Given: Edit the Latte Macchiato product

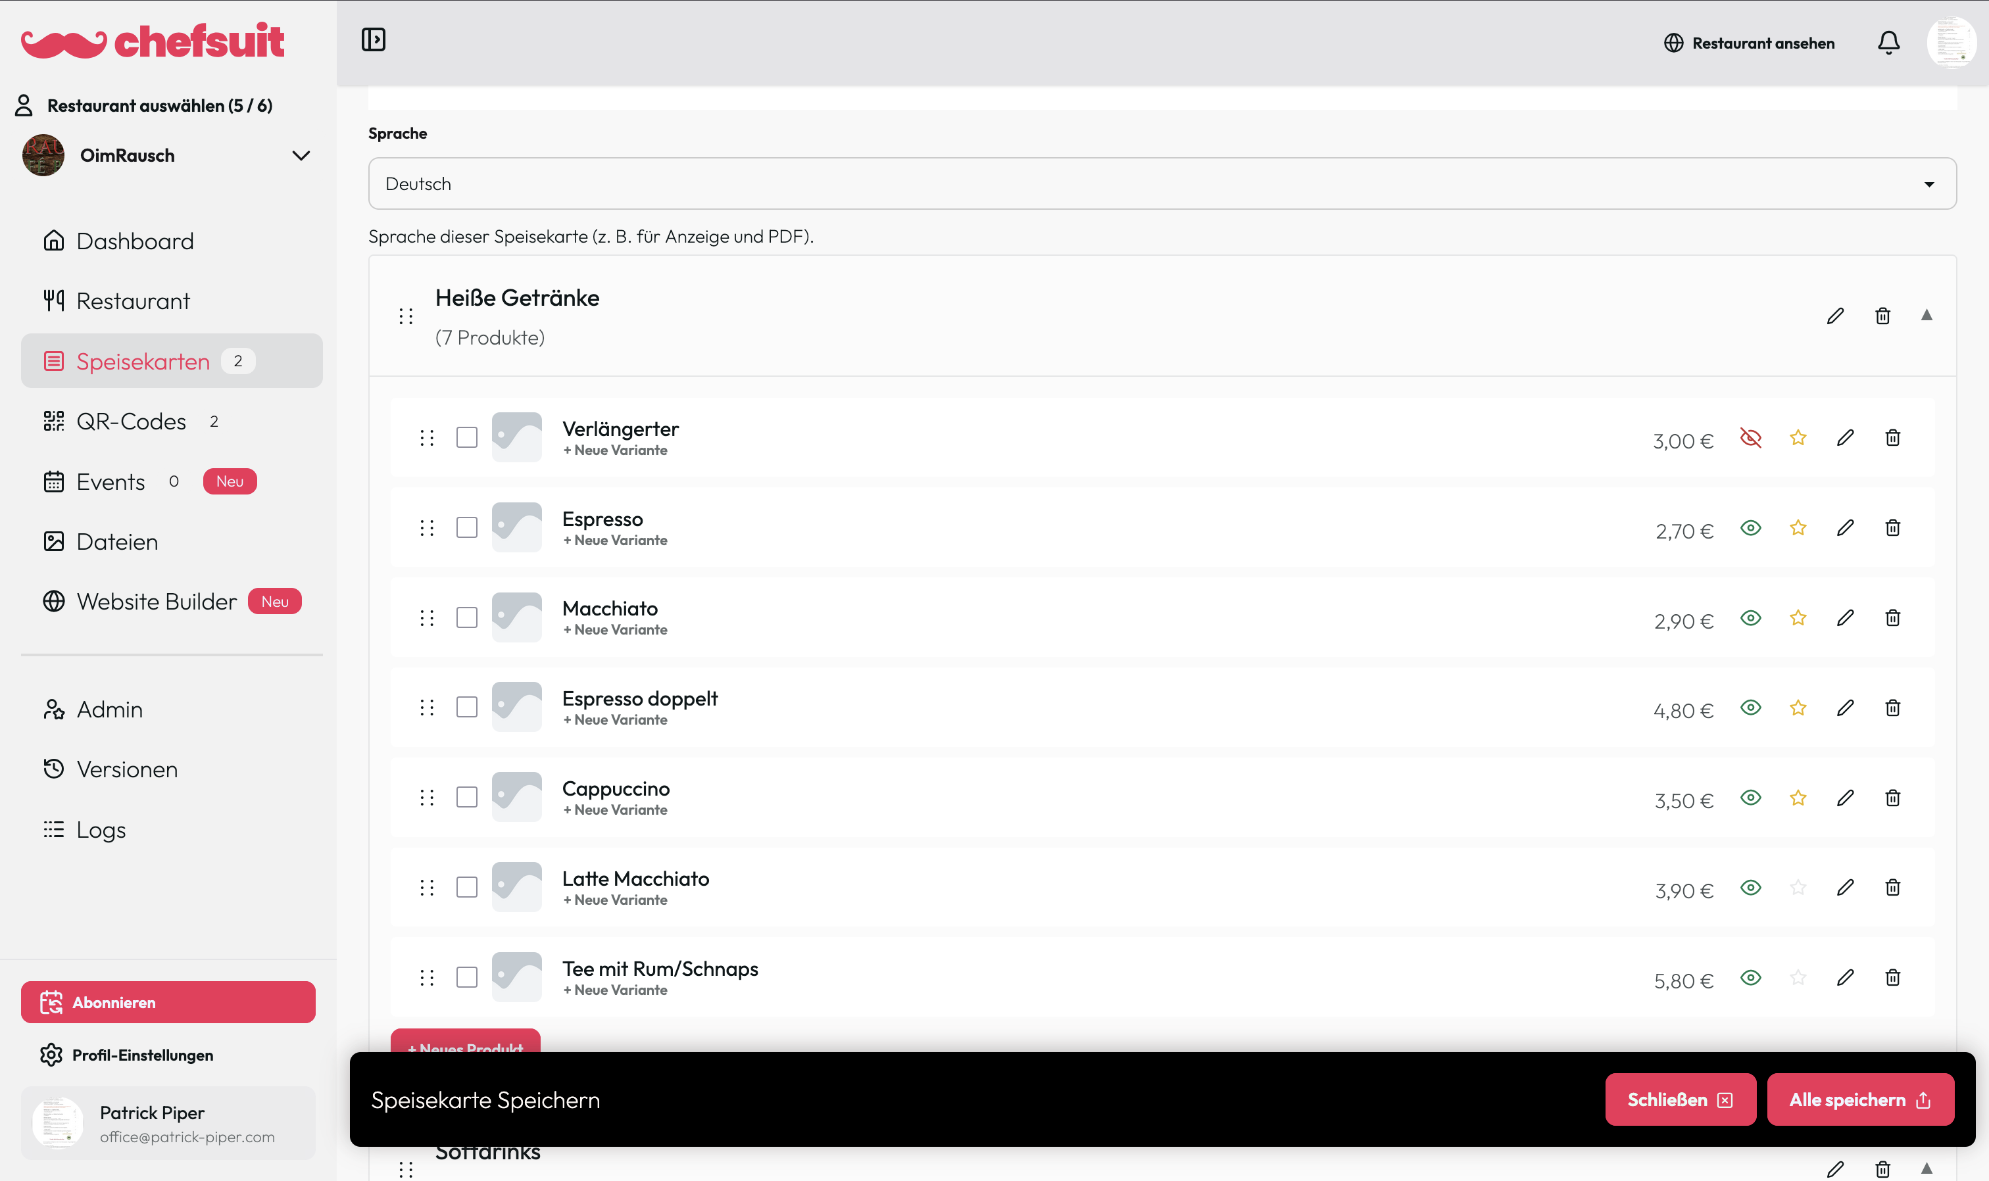Looking at the screenshot, I should pyautogui.click(x=1845, y=887).
